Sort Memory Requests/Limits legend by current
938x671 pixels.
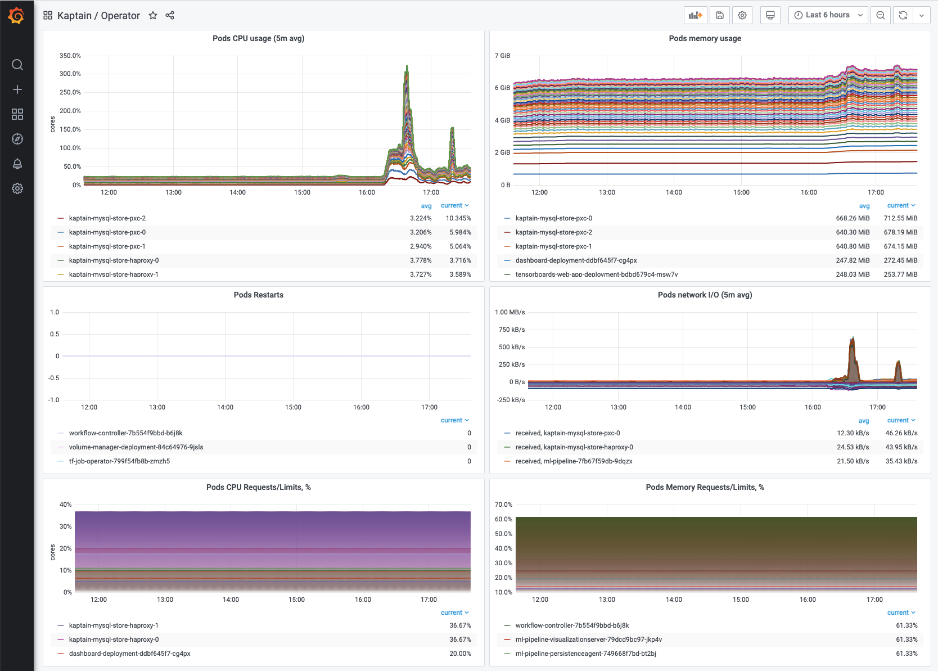pos(901,613)
